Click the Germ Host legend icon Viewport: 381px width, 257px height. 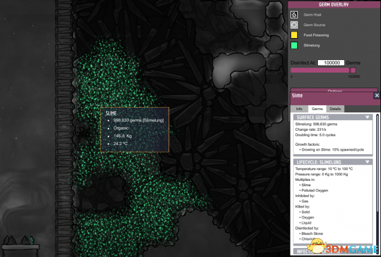point(294,15)
